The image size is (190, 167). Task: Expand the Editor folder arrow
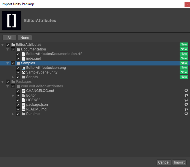pyautogui.click(x=13, y=95)
